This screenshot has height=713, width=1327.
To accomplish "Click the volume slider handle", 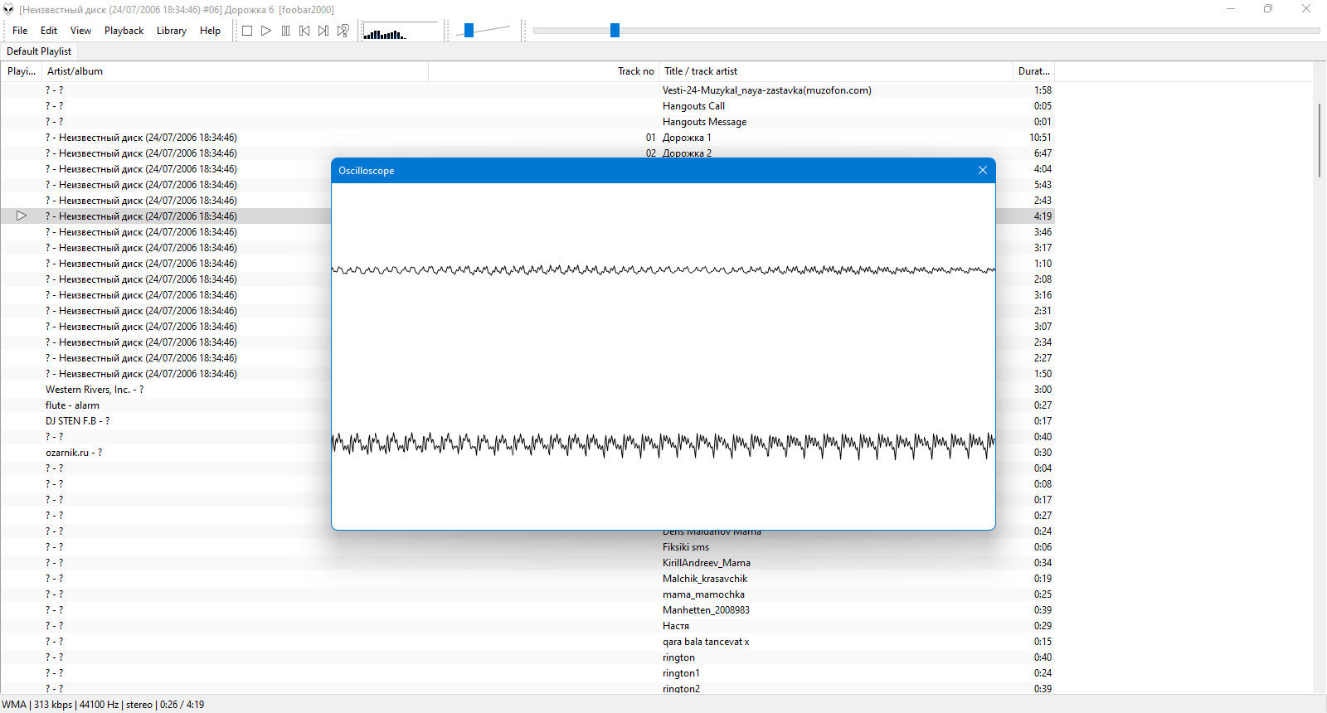I will [x=469, y=31].
